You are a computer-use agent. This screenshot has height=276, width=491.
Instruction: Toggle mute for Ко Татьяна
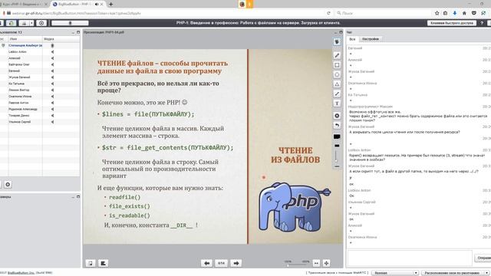pos(52,84)
